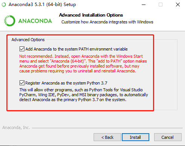
Task: Uncheck Add Anaconda to the system PATH checkbox
Action: point(22,49)
